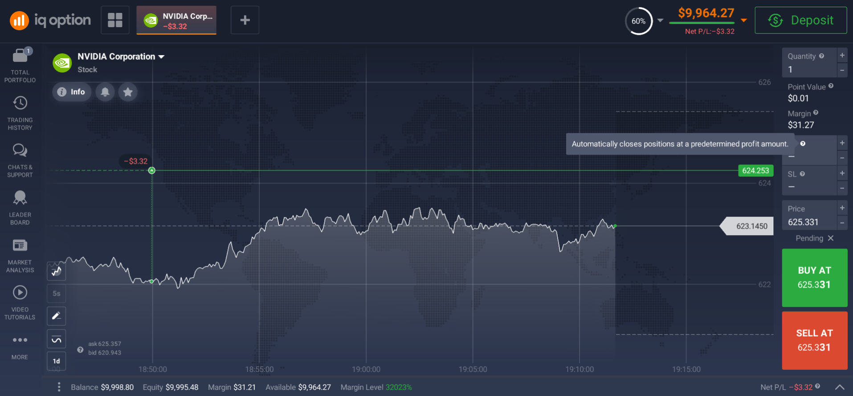Increase take profit plus stepper

pyautogui.click(x=842, y=143)
